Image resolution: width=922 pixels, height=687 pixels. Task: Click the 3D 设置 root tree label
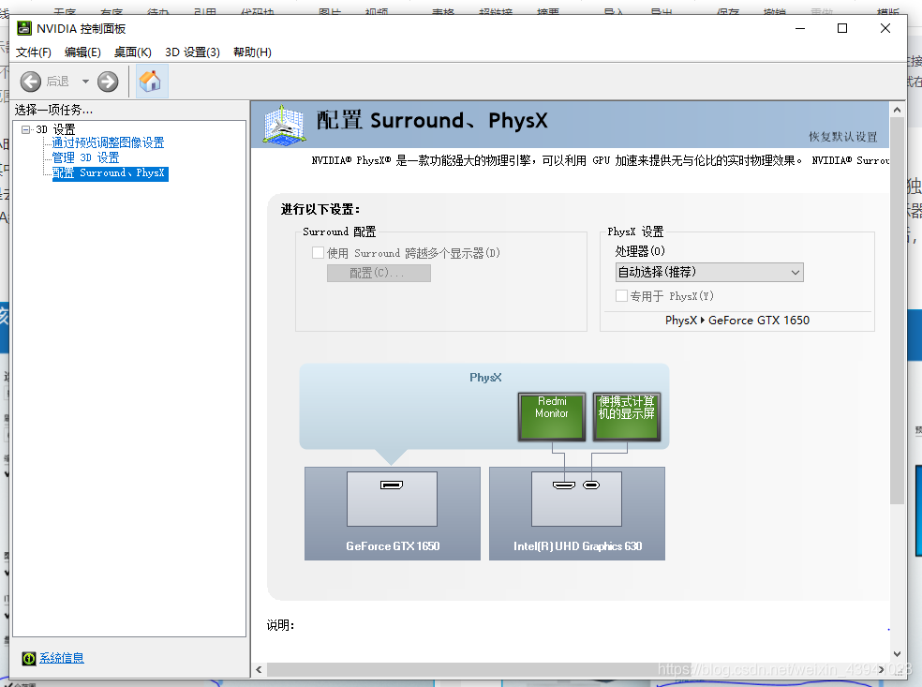[55, 129]
